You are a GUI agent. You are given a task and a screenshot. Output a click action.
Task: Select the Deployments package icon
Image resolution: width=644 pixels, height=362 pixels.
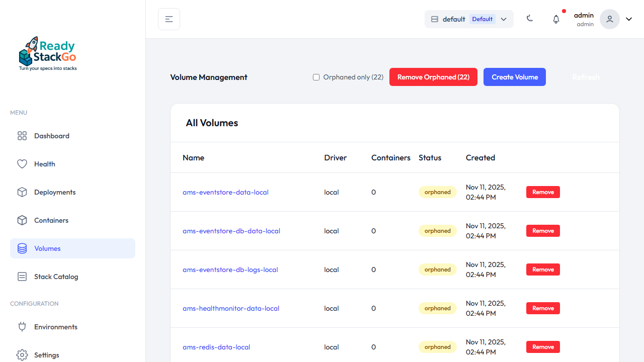click(x=22, y=192)
